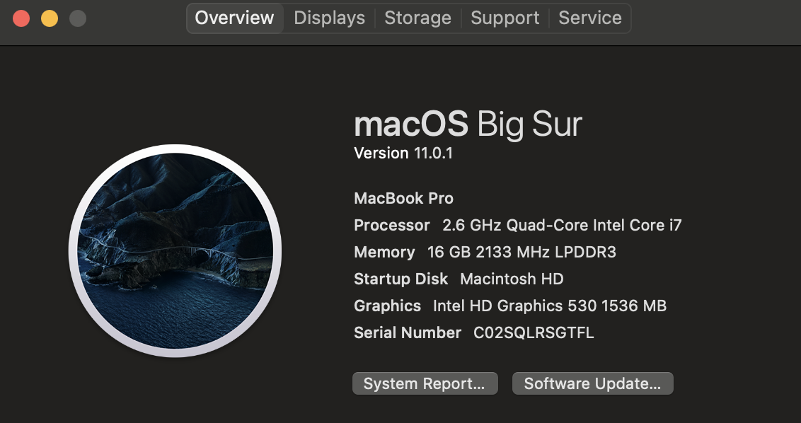
Task: Open the Storage tab
Action: click(x=417, y=18)
